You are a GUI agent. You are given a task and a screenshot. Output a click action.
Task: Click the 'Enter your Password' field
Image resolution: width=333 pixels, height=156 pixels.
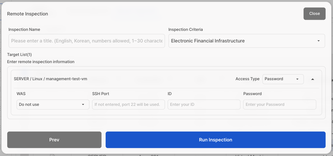click(279, 104)
